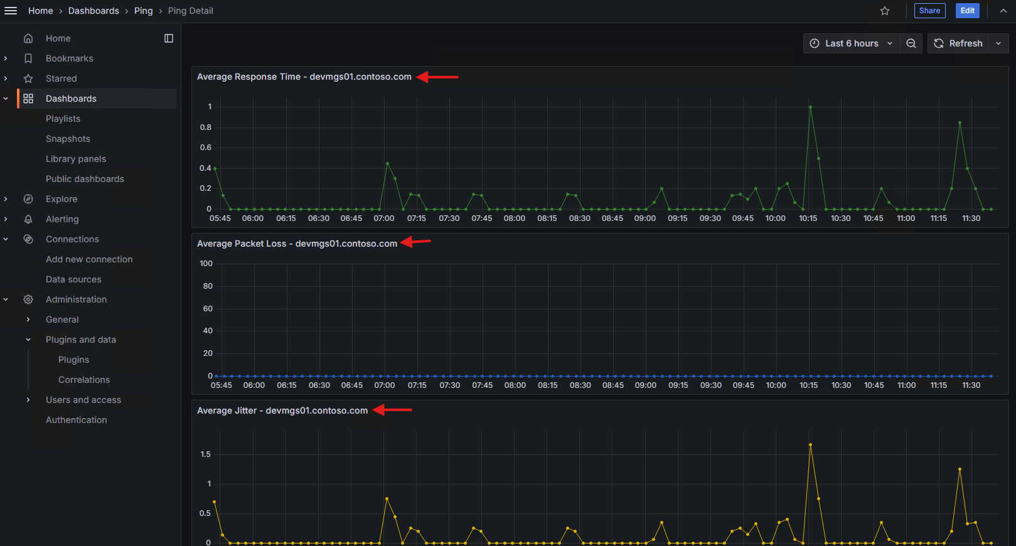Open the refresh interval dropdown arrow
The width and height of the screenshot is (1016, 546).
[x=998, y=43]
